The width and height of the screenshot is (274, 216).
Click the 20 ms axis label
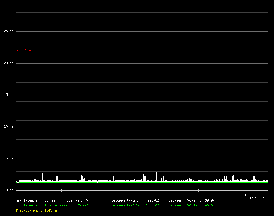coord(9,63)
